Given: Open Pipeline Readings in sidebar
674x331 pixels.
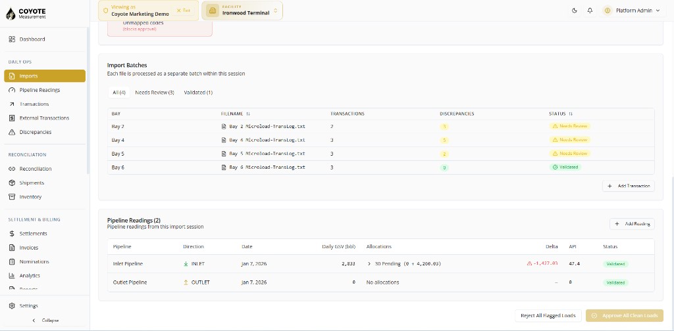Looking at the screenshot, I should (x=45, y=90).
